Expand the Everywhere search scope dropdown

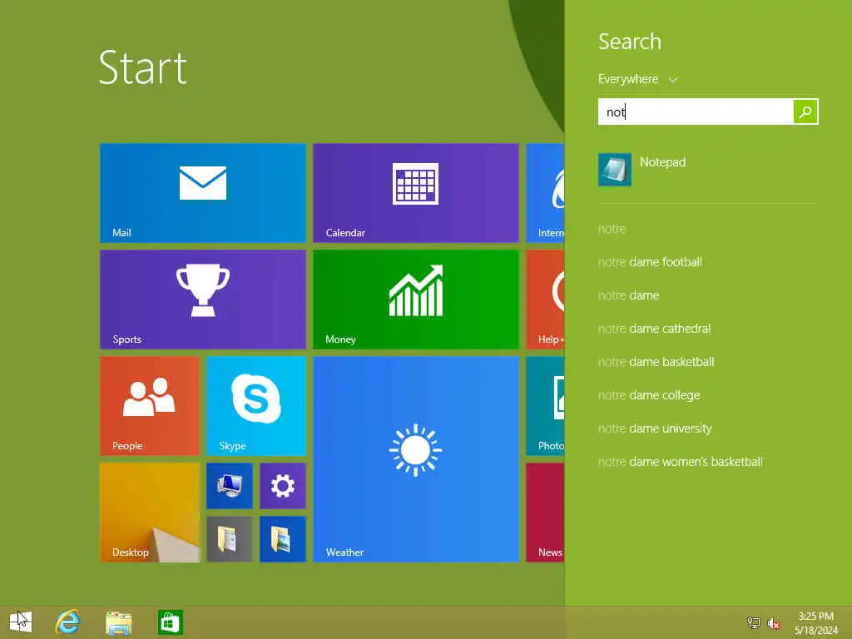637,79
